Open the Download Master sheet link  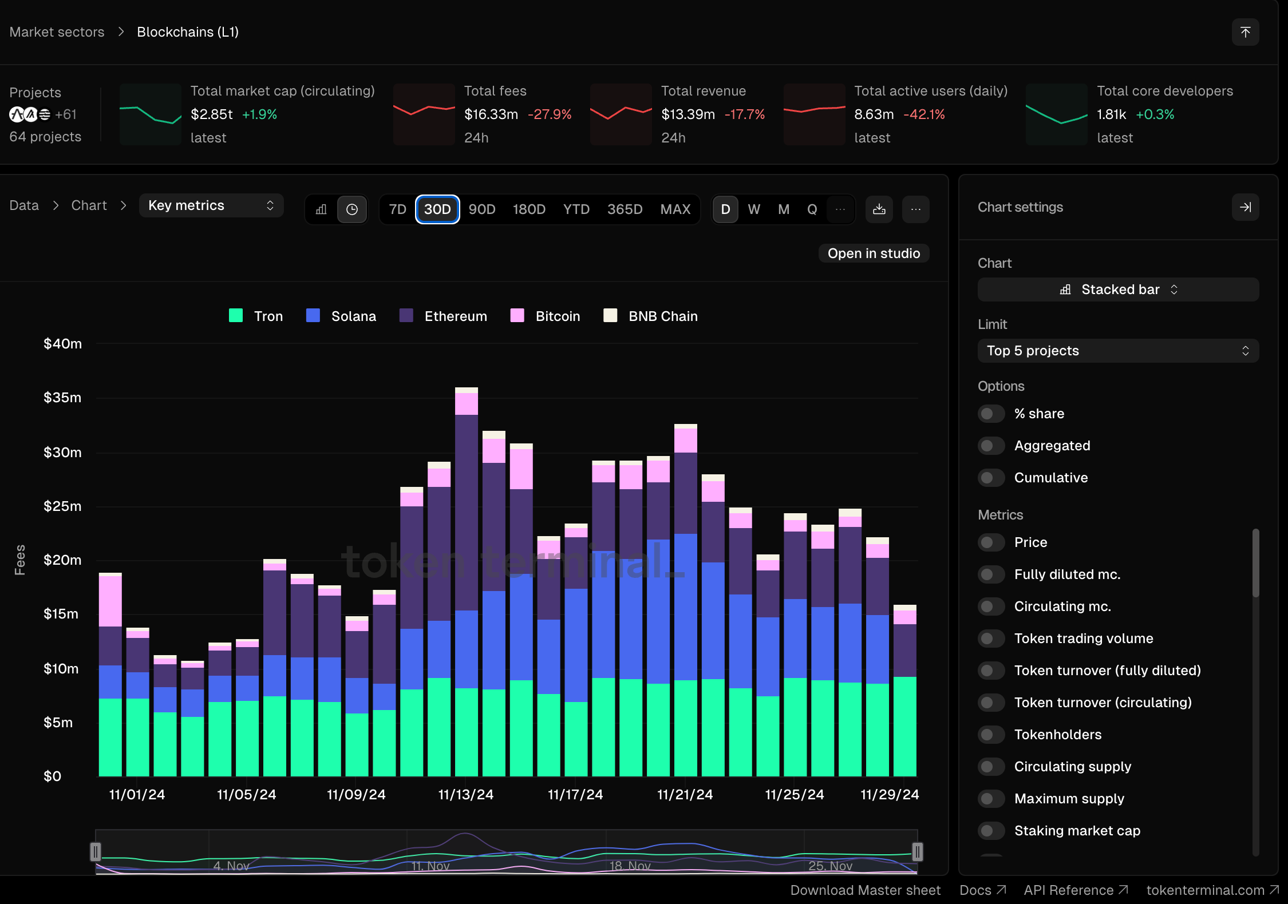864,890
